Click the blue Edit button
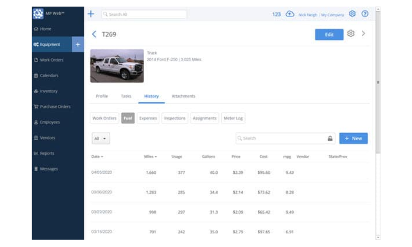Viewport: 412px width, 247px height. coord(329,35)
